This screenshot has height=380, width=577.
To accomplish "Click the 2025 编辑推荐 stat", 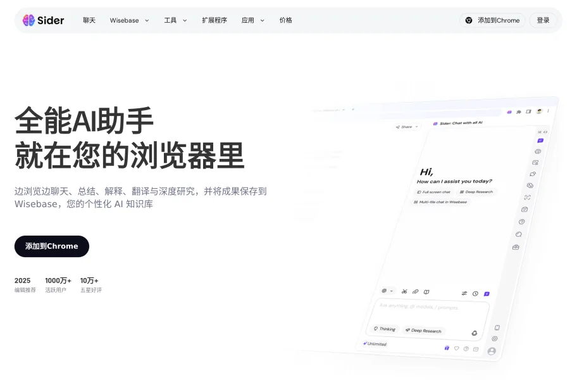I will 25,285.
